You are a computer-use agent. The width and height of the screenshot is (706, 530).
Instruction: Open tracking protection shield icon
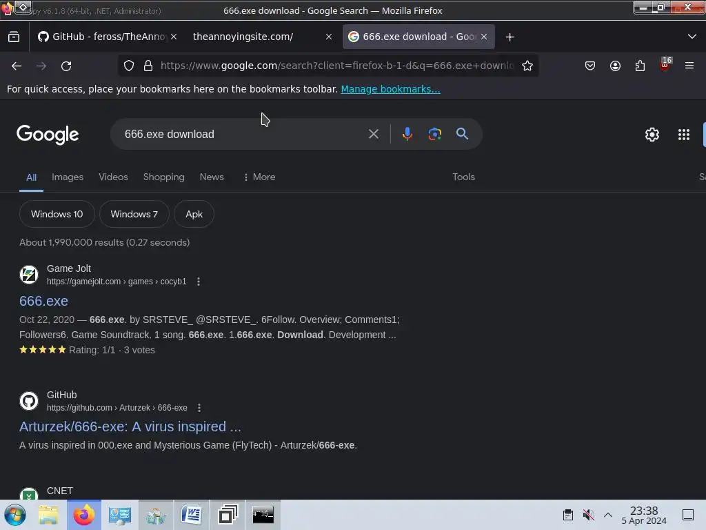pos(129,66)
